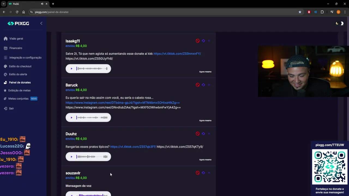Replay the Duuhz donation alert
Viewport: 349px width, 196px height.
203,134
